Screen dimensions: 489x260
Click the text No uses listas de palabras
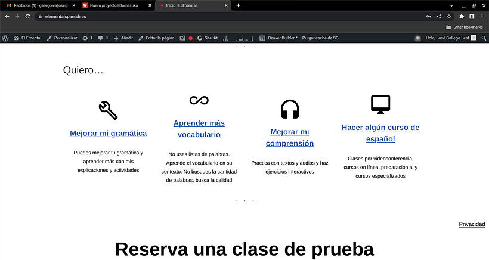[199, 154]
